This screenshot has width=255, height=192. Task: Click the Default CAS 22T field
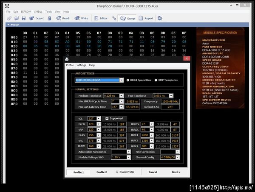170,107
